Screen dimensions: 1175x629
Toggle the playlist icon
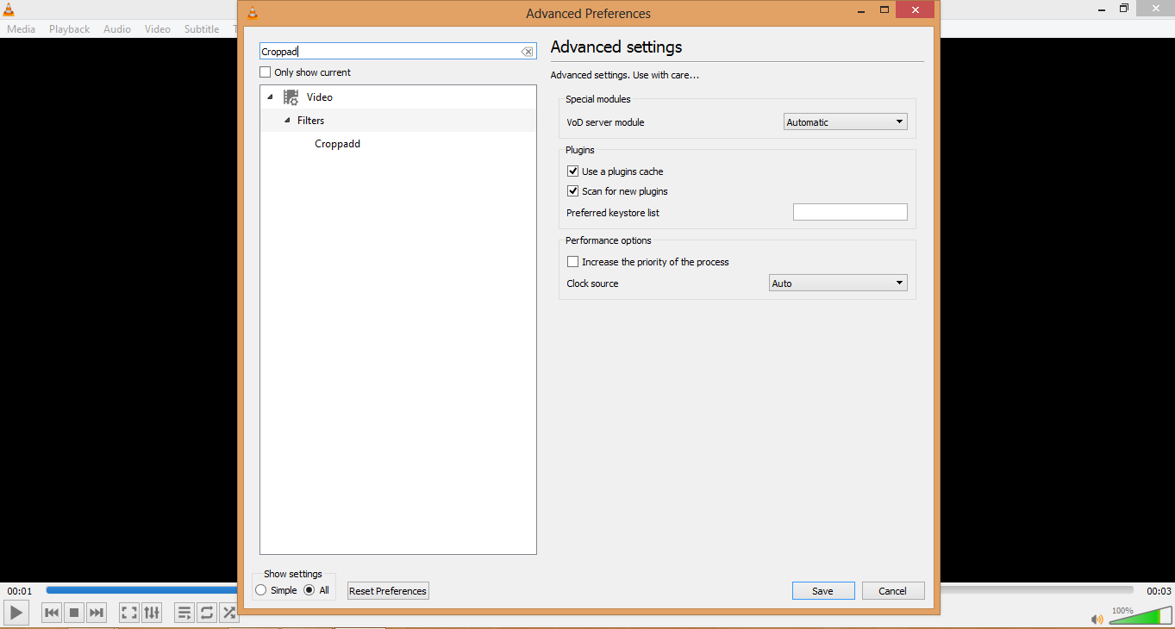coord(184,613)
